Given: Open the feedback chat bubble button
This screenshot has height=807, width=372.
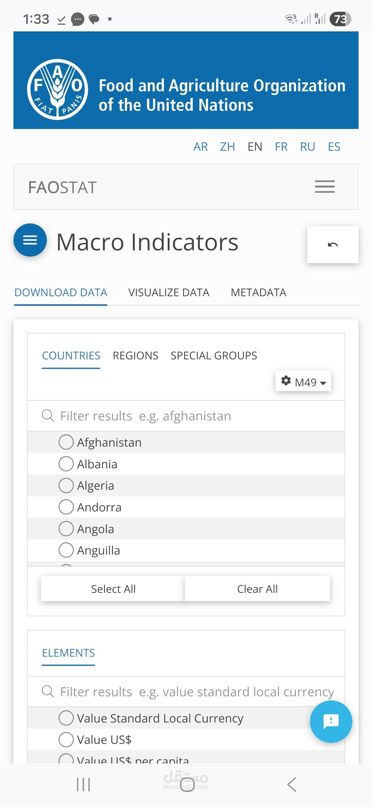Looking at the screenshot, I should tap(331, 721).
